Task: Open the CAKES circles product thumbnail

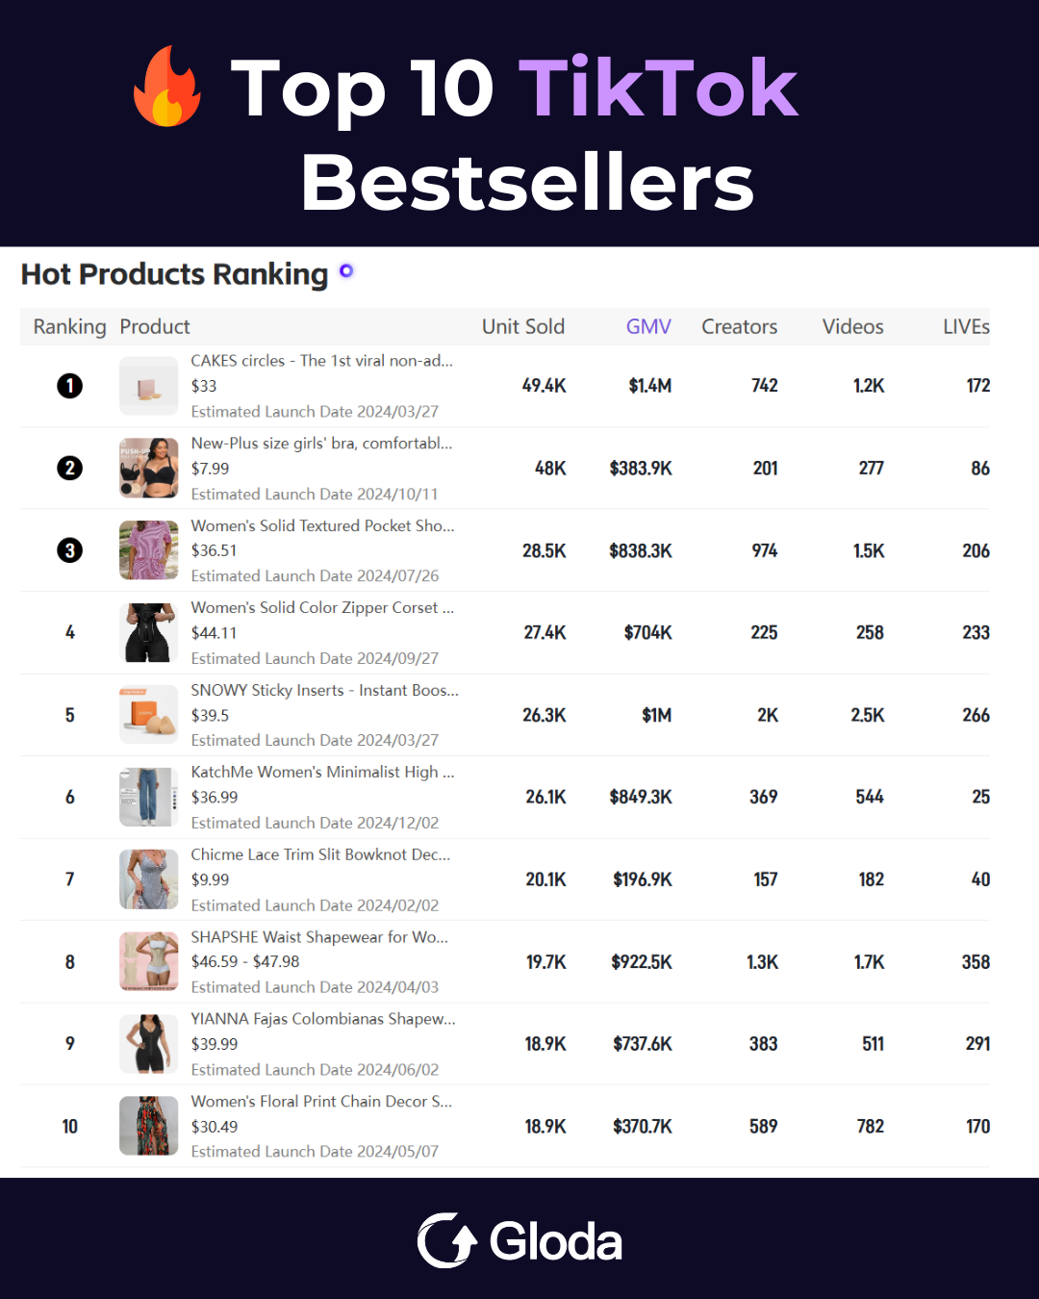Action: (x=149, y=386)
